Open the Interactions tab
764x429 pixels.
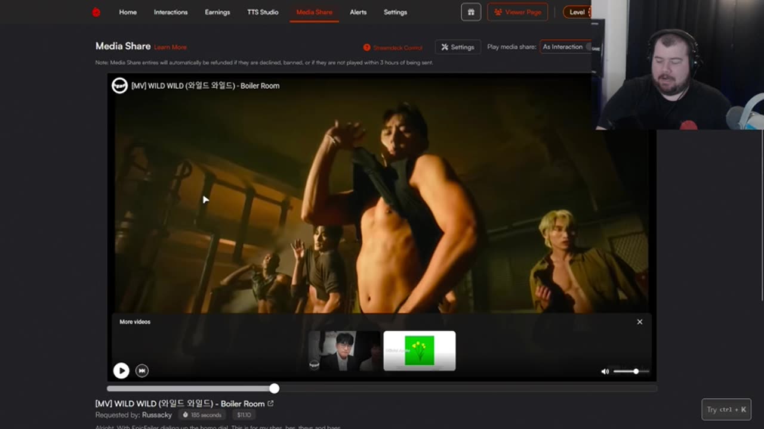(x=171, y=12)
